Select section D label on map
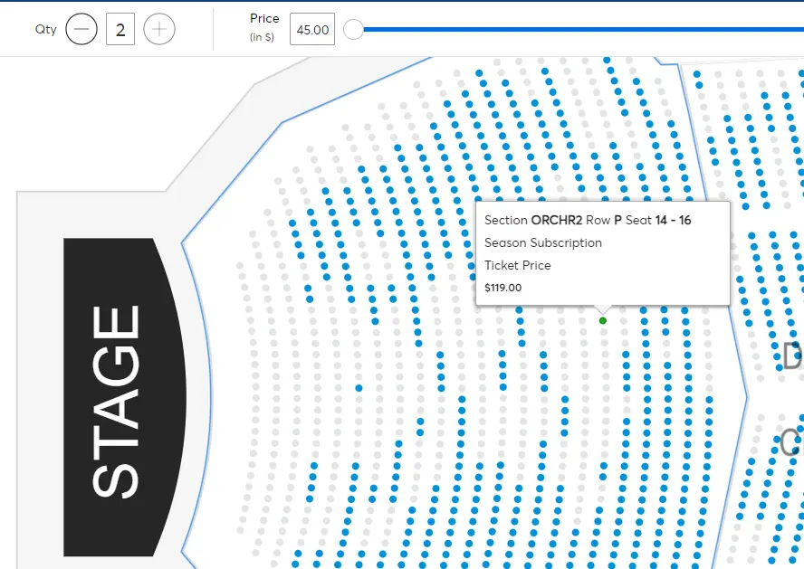Screen dimensions: 804x569 793,356
